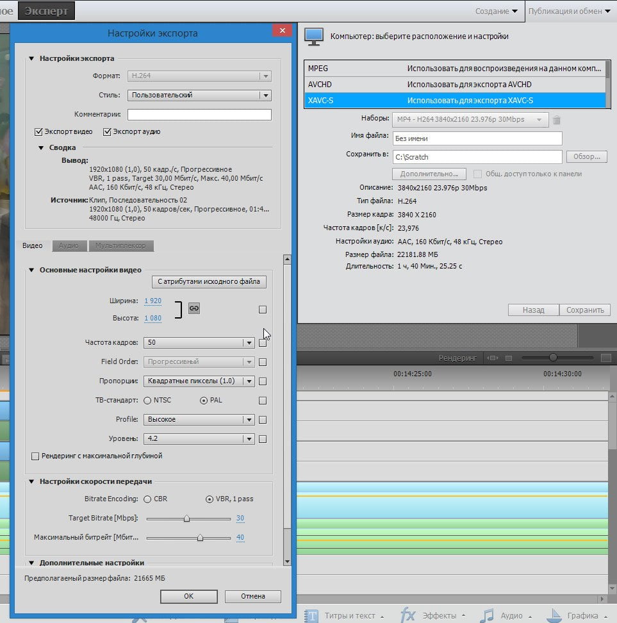
Task: Collapse Дополнительные настройки section
Action: [31, 563]
